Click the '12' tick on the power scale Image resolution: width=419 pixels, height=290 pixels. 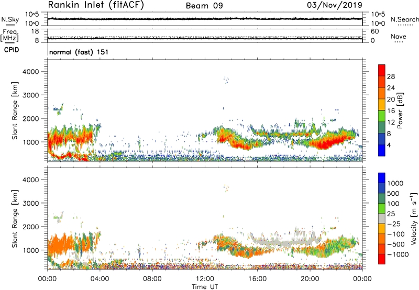391,122
